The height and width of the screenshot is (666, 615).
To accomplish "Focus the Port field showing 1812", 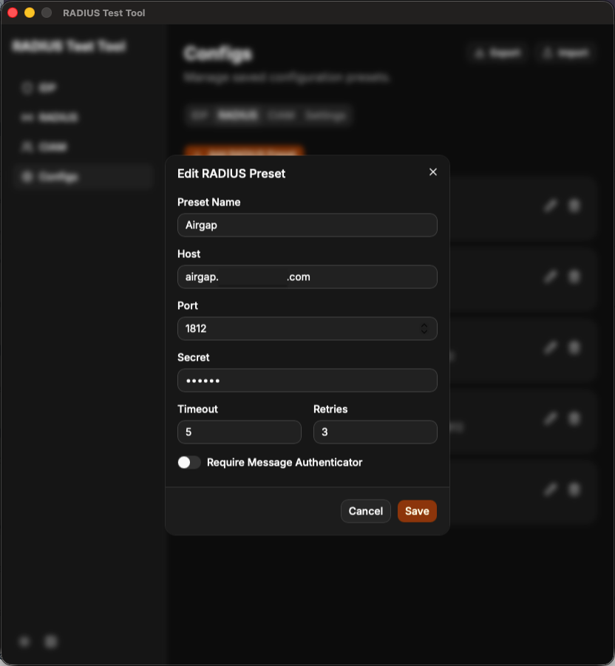I will tap(307, 328).
